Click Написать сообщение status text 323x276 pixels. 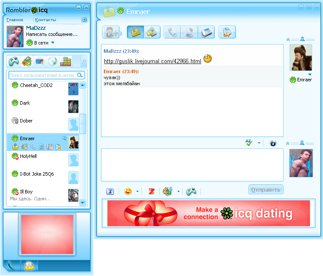52,34
